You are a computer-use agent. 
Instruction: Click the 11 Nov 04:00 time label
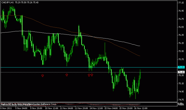(x=66, y=108)
